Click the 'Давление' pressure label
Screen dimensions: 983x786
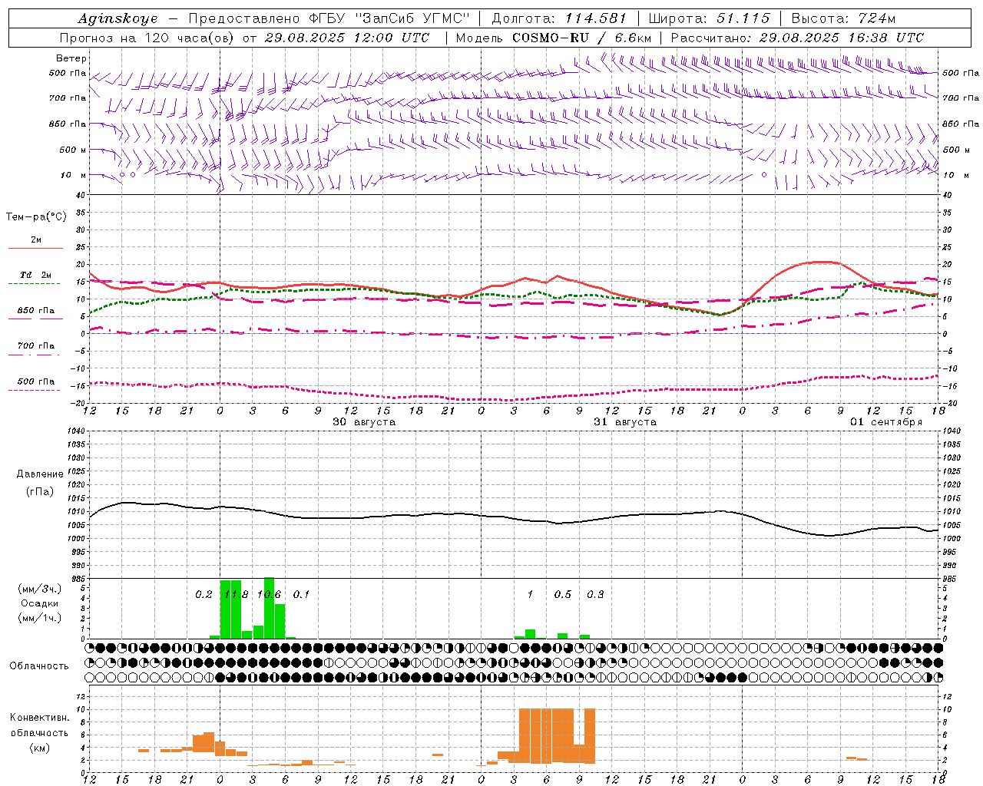(x=40, y=474)
